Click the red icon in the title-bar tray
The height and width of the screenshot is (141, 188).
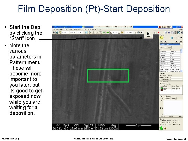[160, 27]
